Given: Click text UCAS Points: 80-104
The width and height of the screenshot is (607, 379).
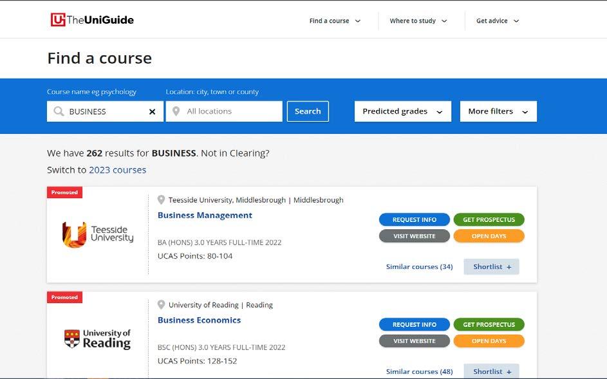Looking at the screenshot, I should pyautogui.click(x=195, y=256).
